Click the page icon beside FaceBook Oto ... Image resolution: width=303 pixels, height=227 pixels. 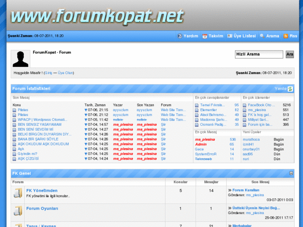(245, 105)
